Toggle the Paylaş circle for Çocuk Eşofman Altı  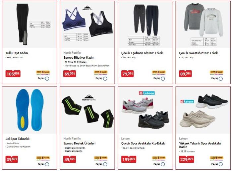(x=163, y=79)
